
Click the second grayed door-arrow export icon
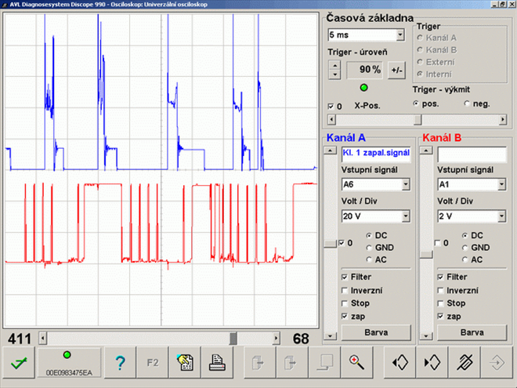point(291,363)
